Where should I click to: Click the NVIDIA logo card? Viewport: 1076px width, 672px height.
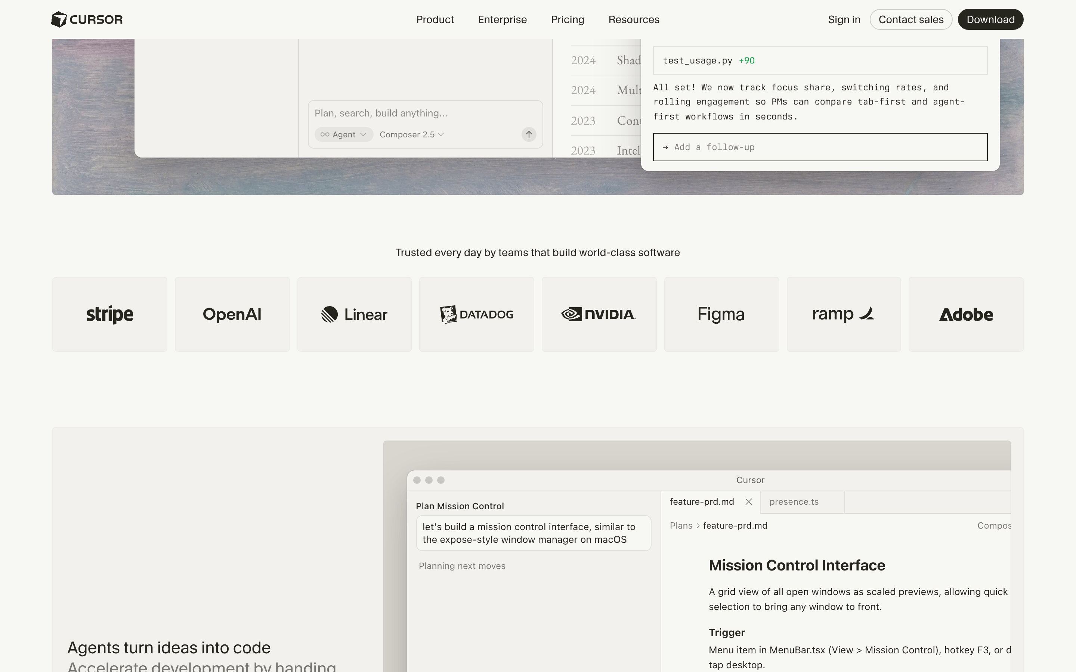coord(599,314)
